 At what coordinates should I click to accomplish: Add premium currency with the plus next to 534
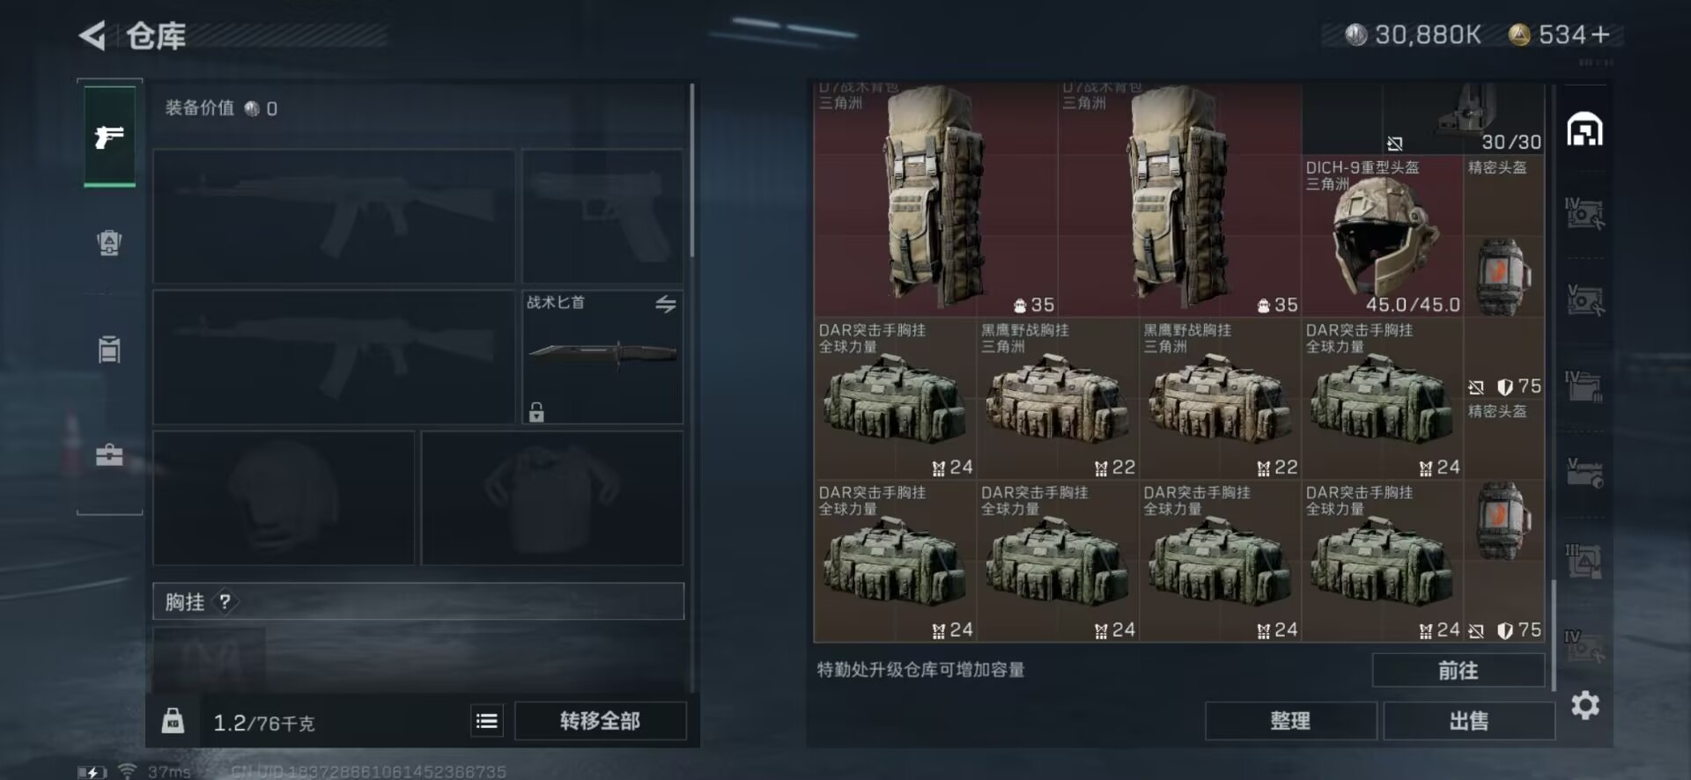[1601, 34]
